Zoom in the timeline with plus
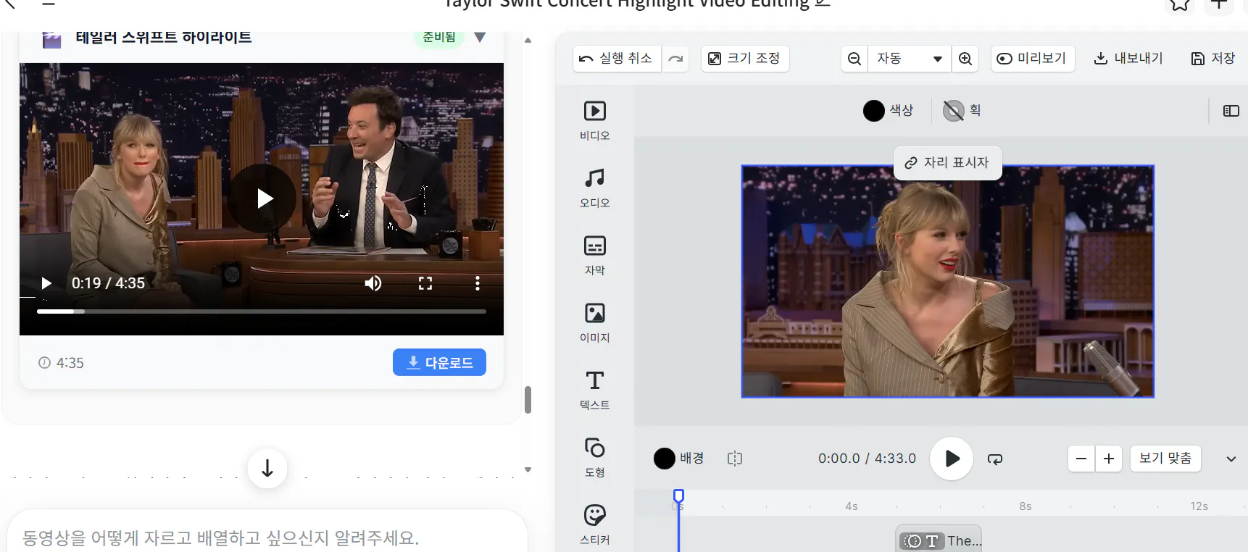 click(x=1109, y=459)
